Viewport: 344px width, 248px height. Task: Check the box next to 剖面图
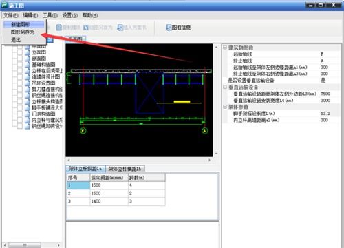[20, 59]
